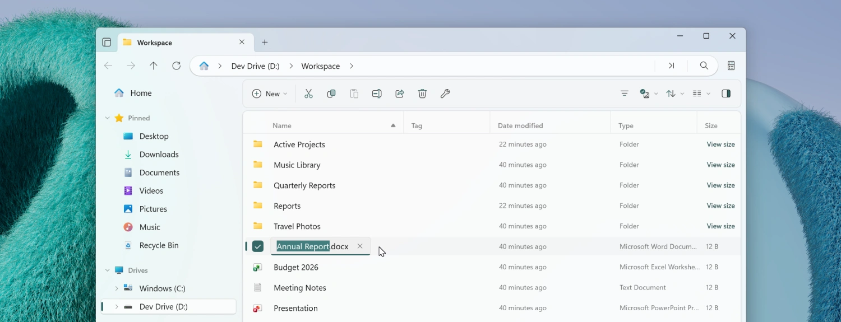The image size is (841, 322).
Task: Expand chevron after Workspace breadcrumb
Action: 352,66
